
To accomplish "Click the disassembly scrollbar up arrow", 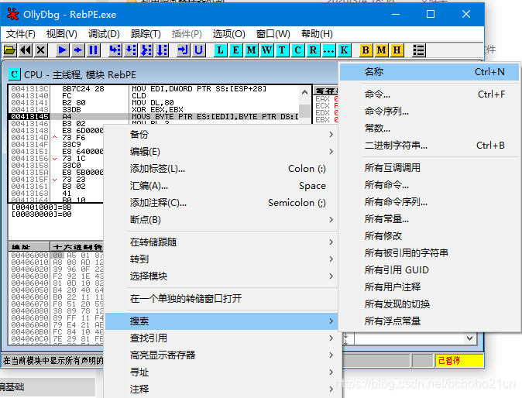I will click(304, 92).
